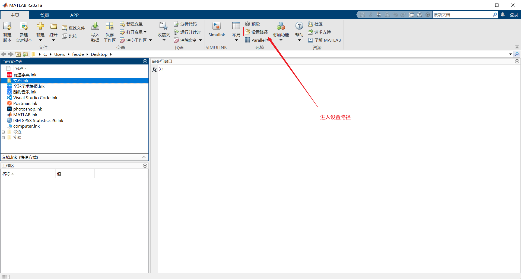Expand 清除命令 dropdown arrow
Screen dimensions: 521x279
coord(201,40)
